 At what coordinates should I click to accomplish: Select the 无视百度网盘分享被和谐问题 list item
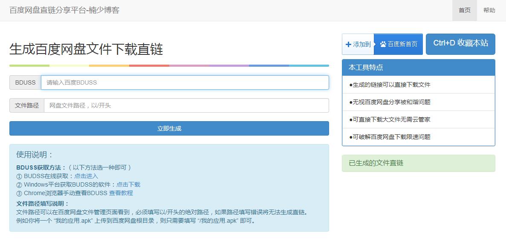[419, 102]
